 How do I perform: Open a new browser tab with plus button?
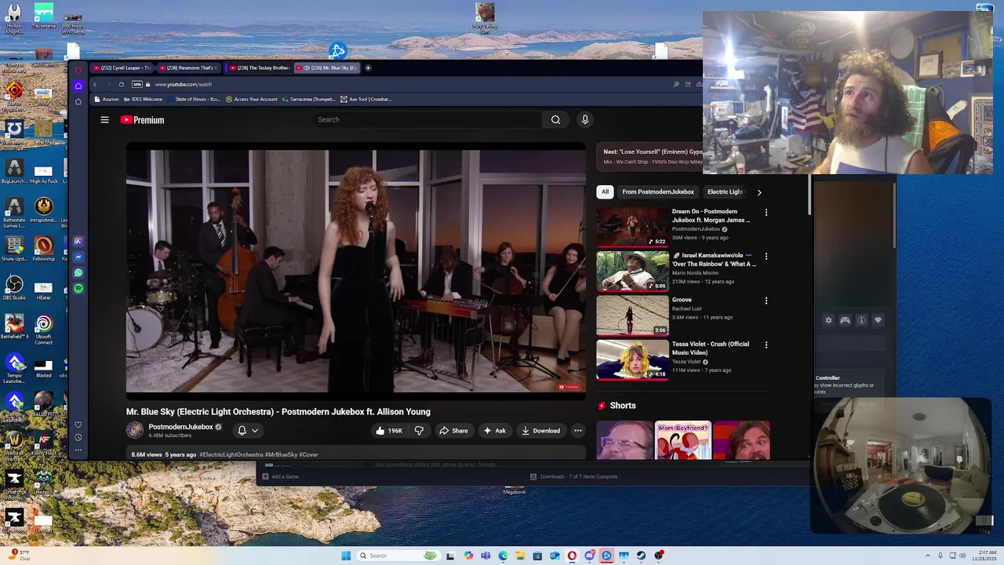click(368, 67)
